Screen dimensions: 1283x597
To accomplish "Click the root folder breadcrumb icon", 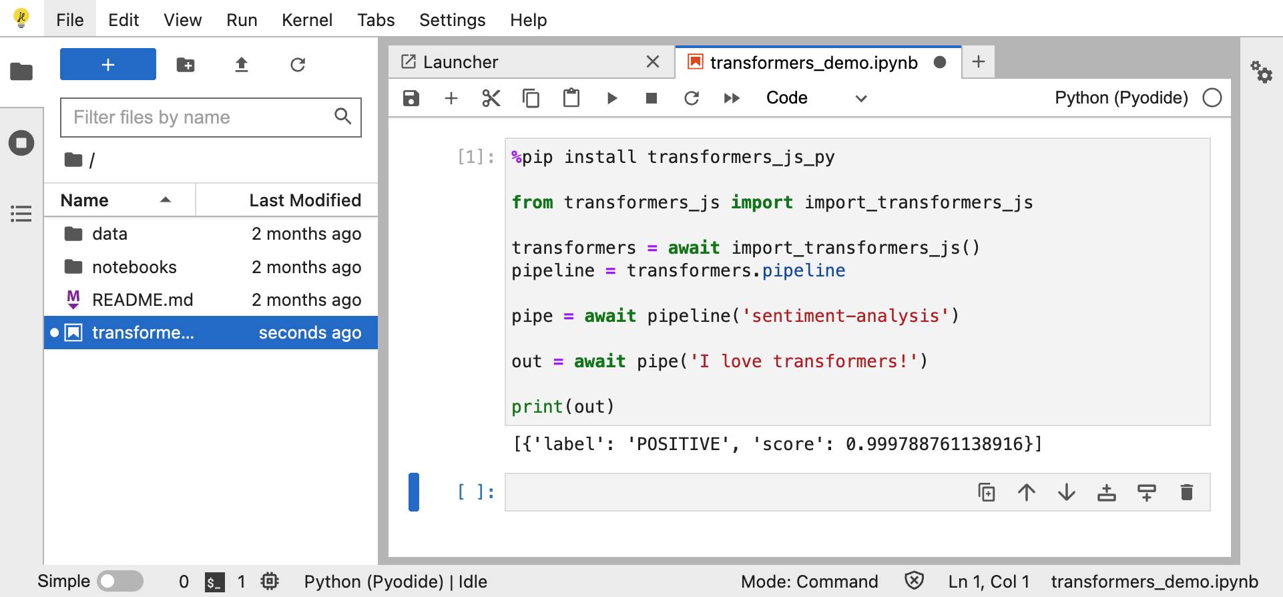I will (x=73, y=160).
